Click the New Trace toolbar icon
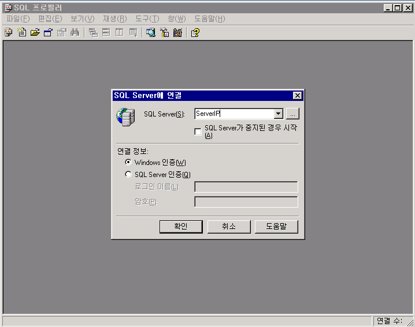Viewport: 415px width, 327px height. coord(9,32)
